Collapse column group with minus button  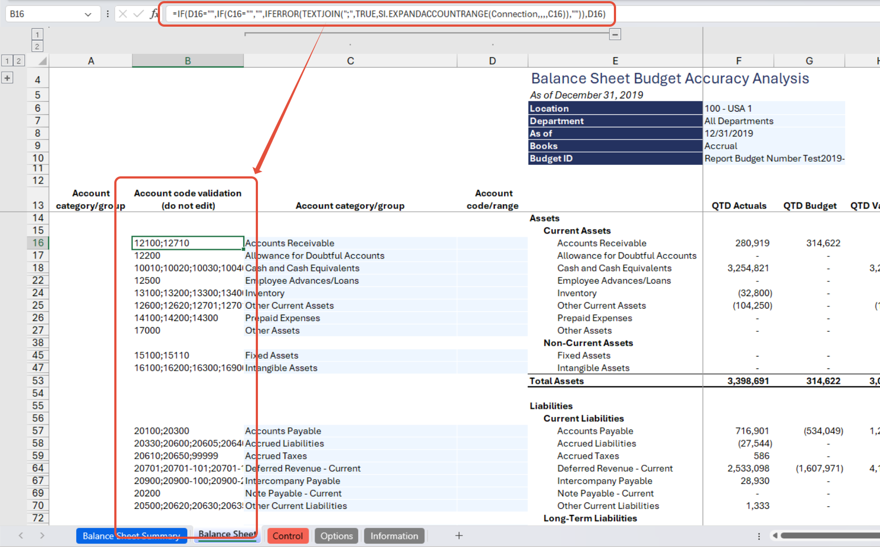click(615, 34)
